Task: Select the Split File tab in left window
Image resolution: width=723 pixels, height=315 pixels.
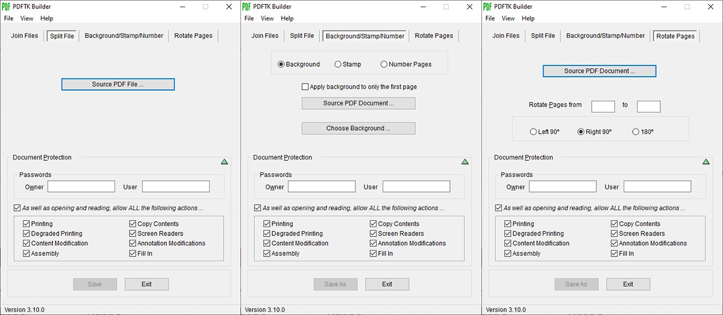Action: pos(62,36)
